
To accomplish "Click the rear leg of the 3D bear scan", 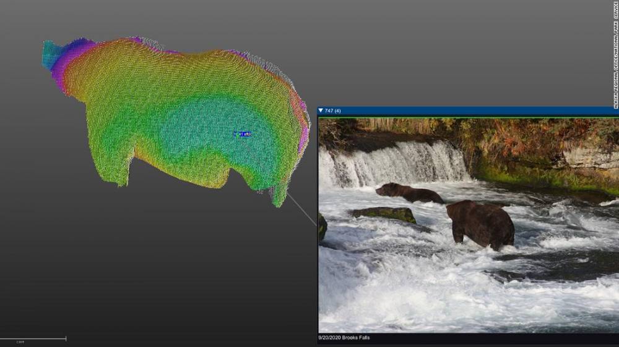I will pyautogui.click(x=280, y=191).
